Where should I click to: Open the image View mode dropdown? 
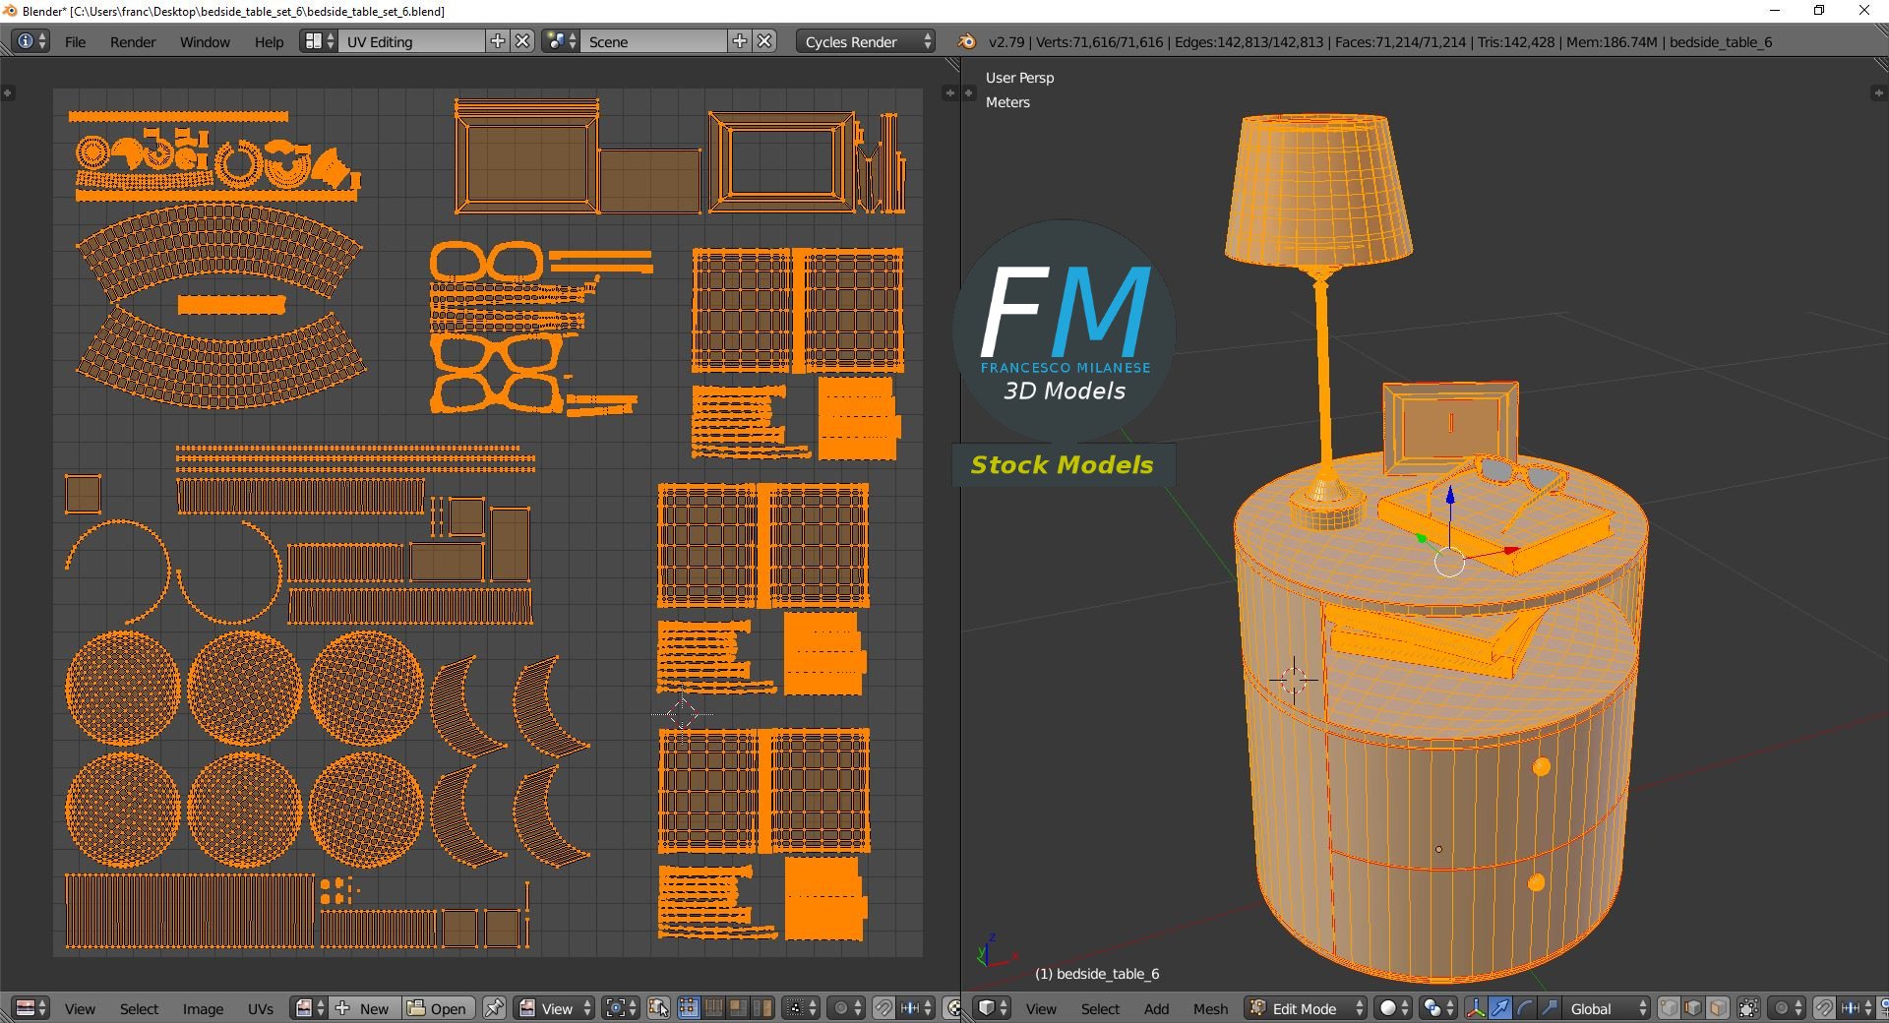[555, 1008]
